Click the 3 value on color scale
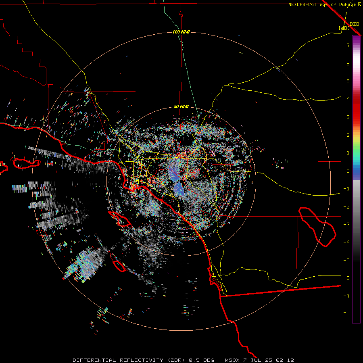363x363 pixels. click(x=348, y=117)
